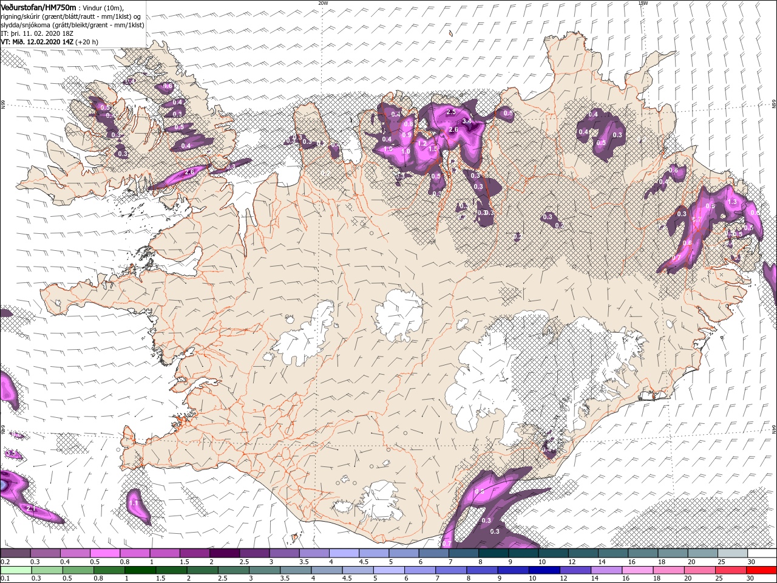Select the rain legend swatch above 3.5
The height and width of the screenshot is (583, 777).
(296, 570)
